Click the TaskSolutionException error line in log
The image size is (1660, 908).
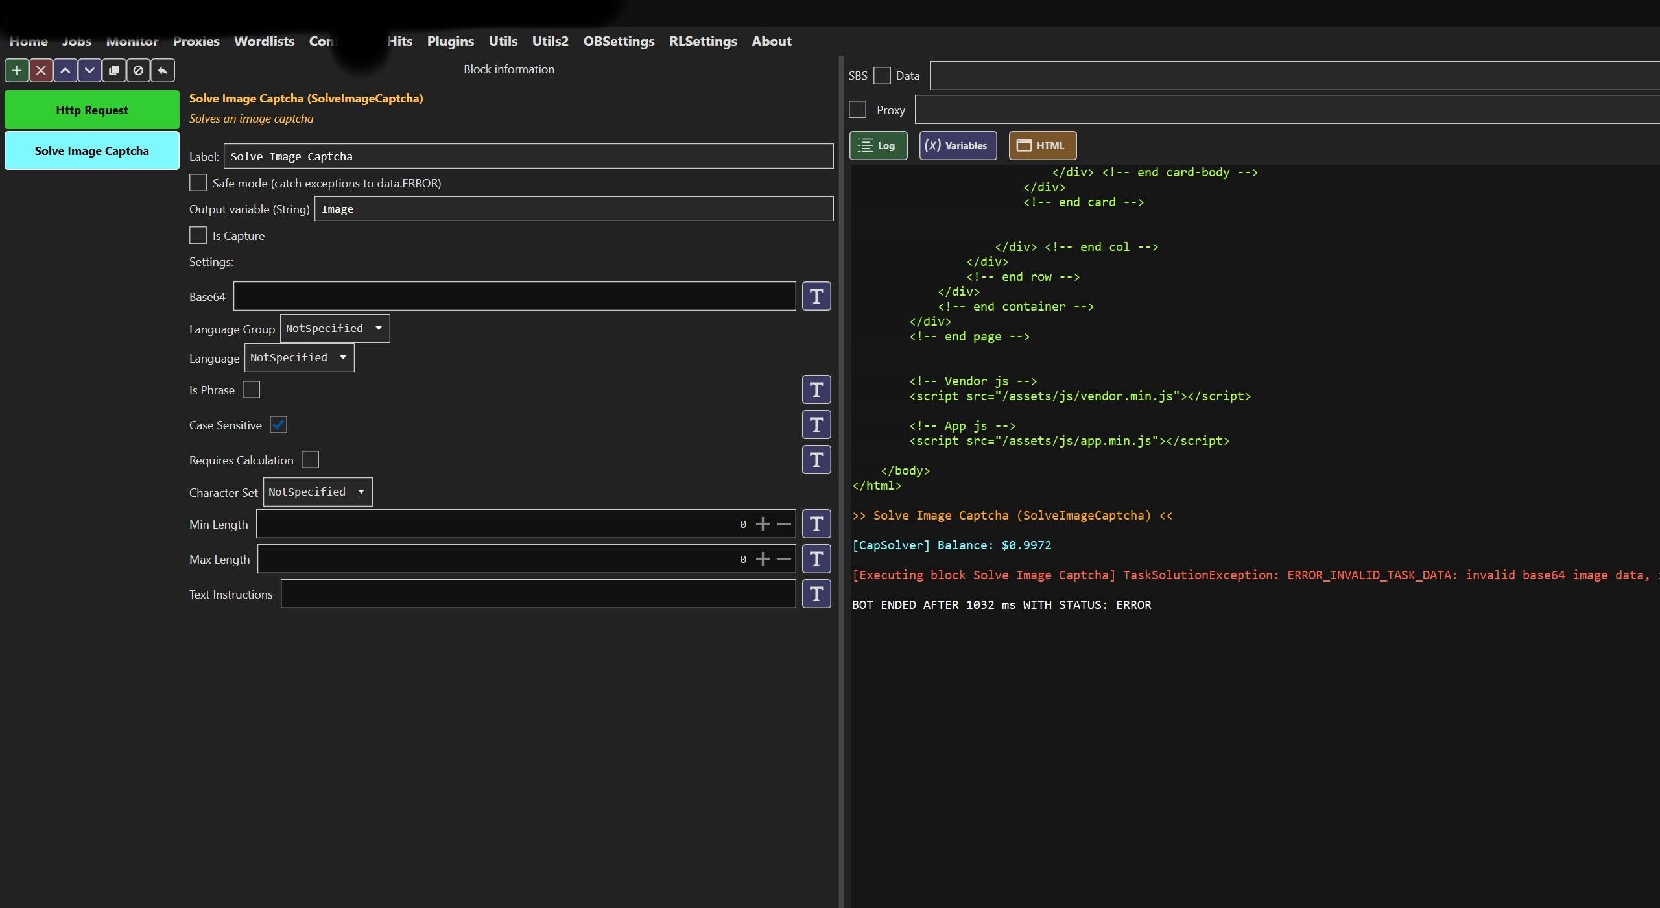tap(1256, 575)
